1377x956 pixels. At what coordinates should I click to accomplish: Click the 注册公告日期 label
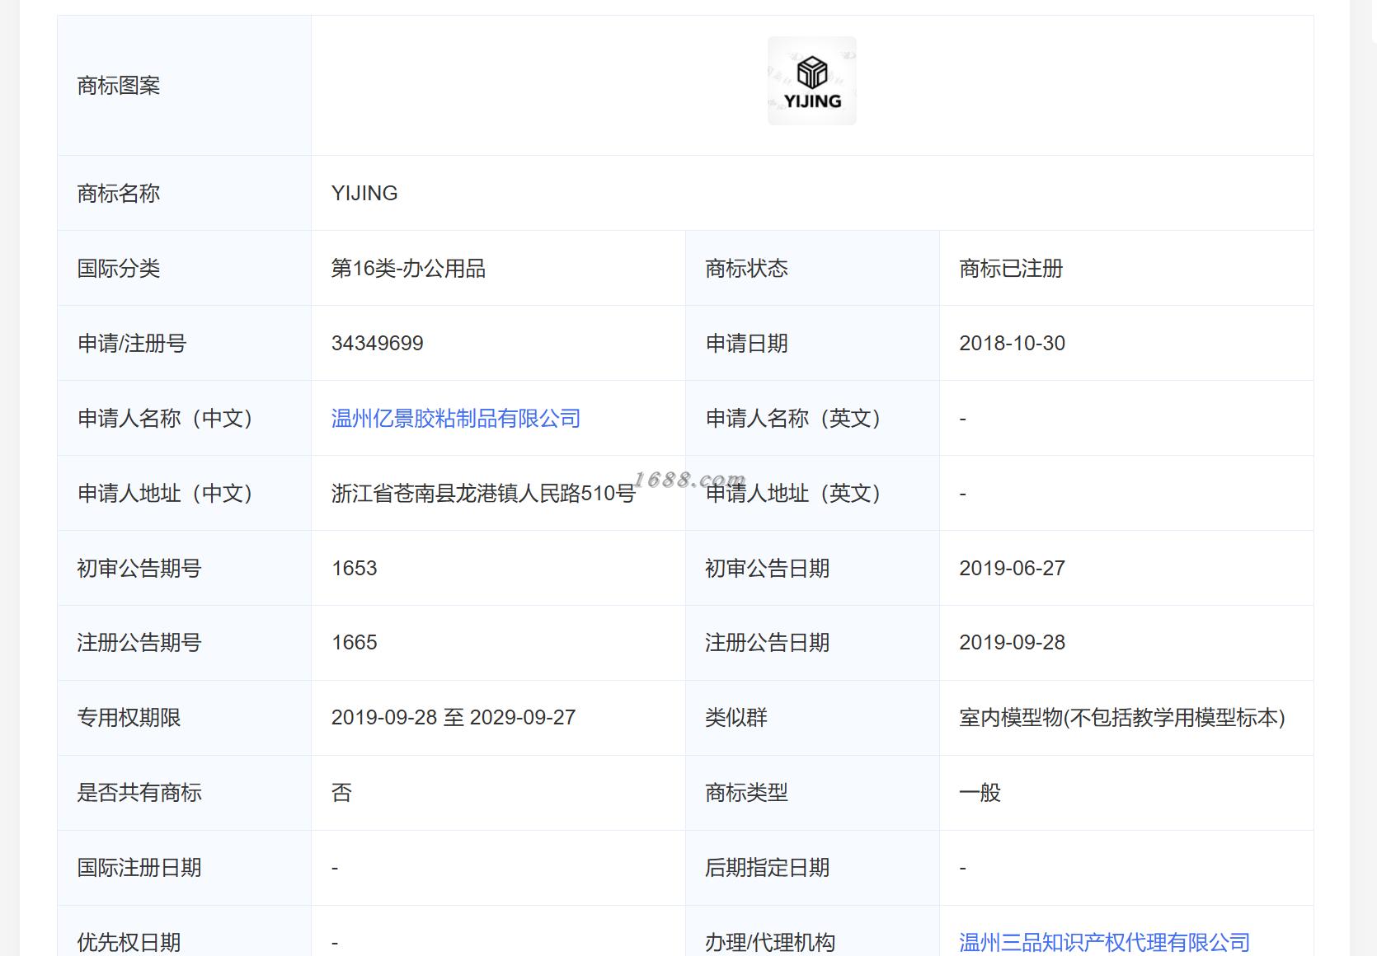pos(767,643)
